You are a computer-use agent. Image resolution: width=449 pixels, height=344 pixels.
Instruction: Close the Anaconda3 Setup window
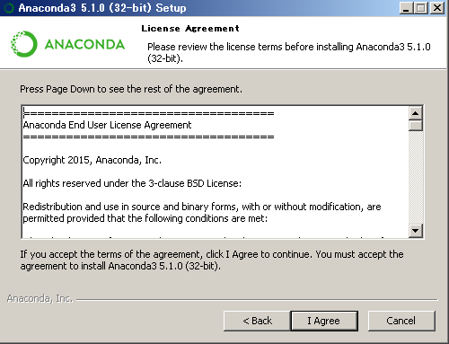tap(437, 8)
